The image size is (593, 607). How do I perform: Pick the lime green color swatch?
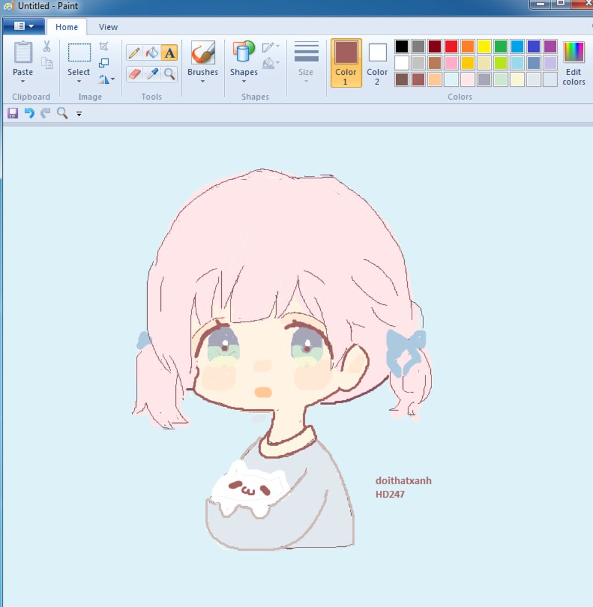click(x=500, y=62)
